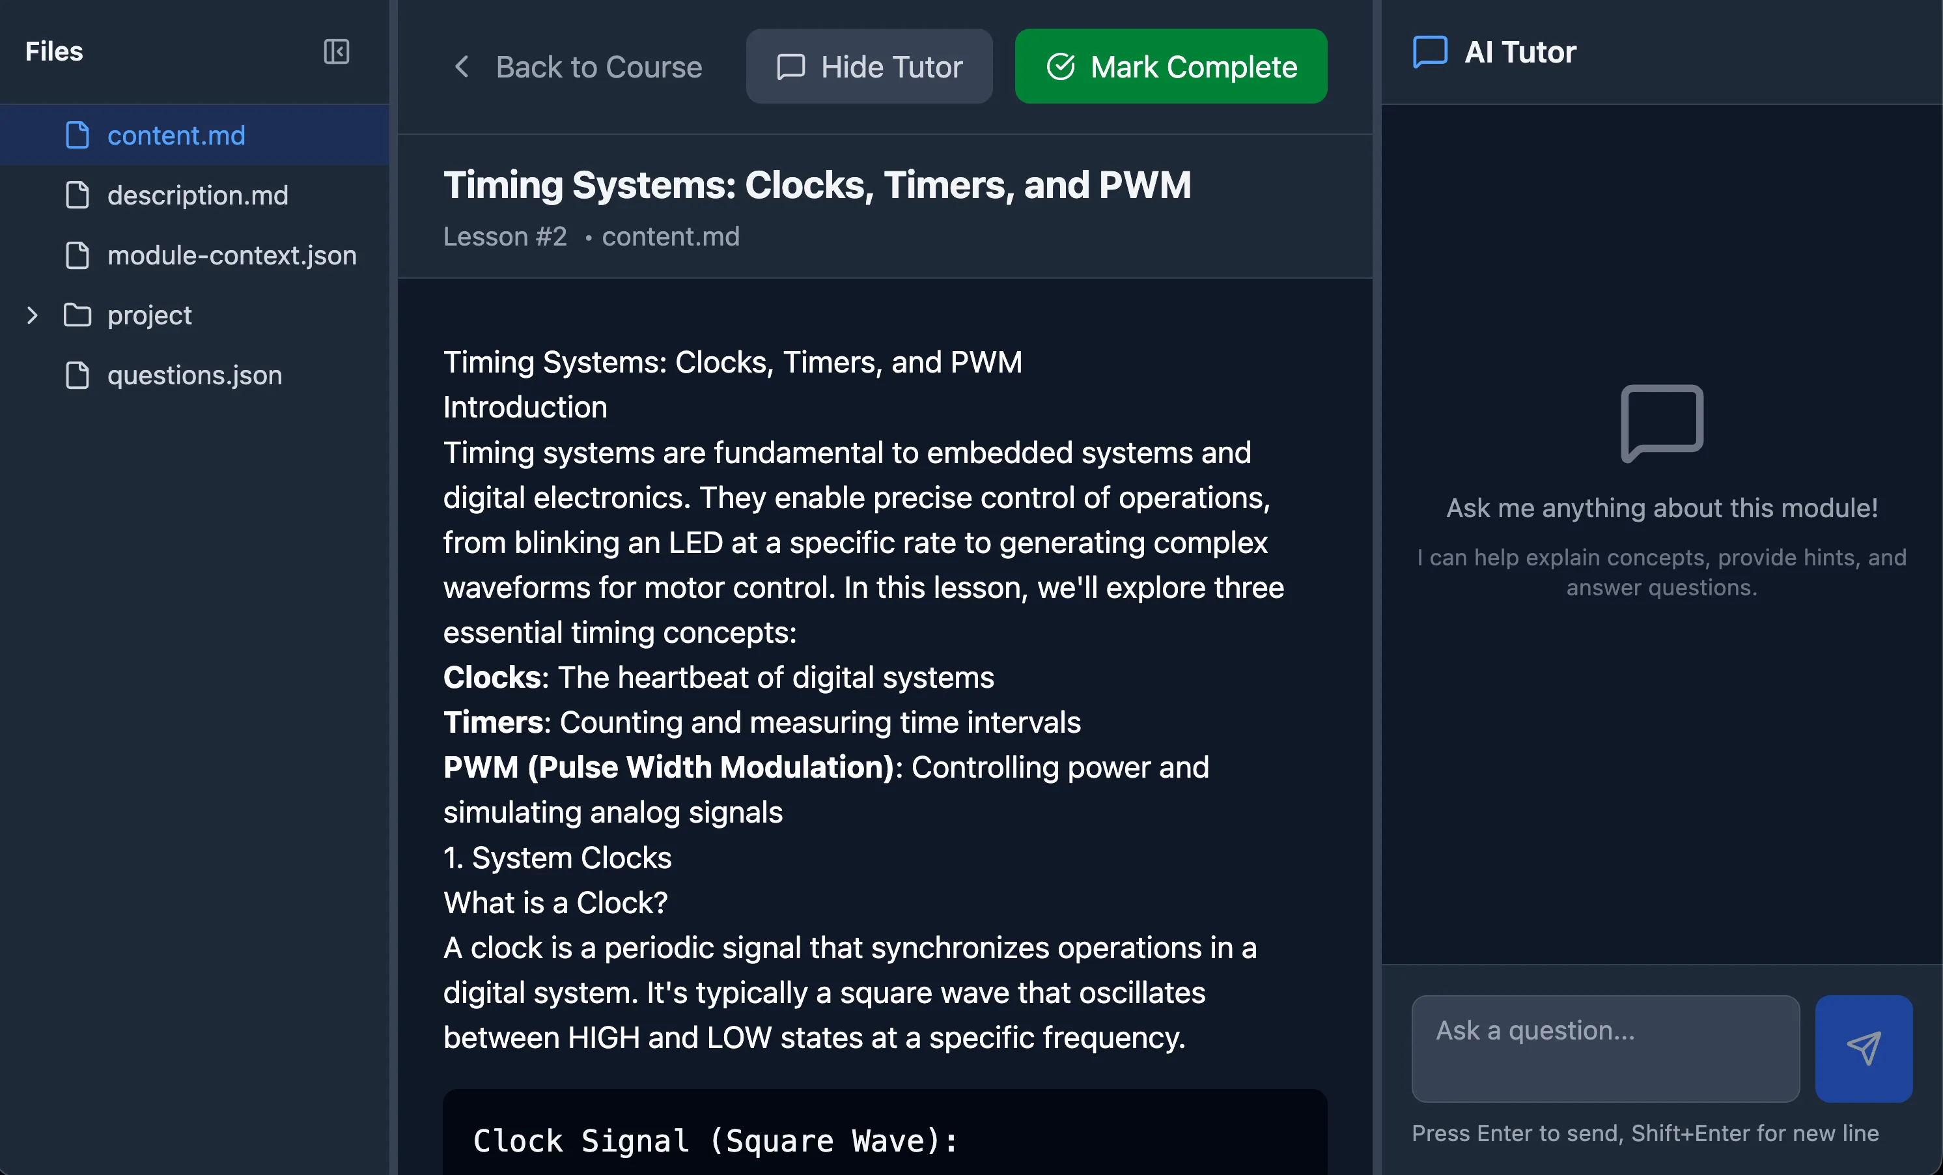Open questions.json file

194,375
